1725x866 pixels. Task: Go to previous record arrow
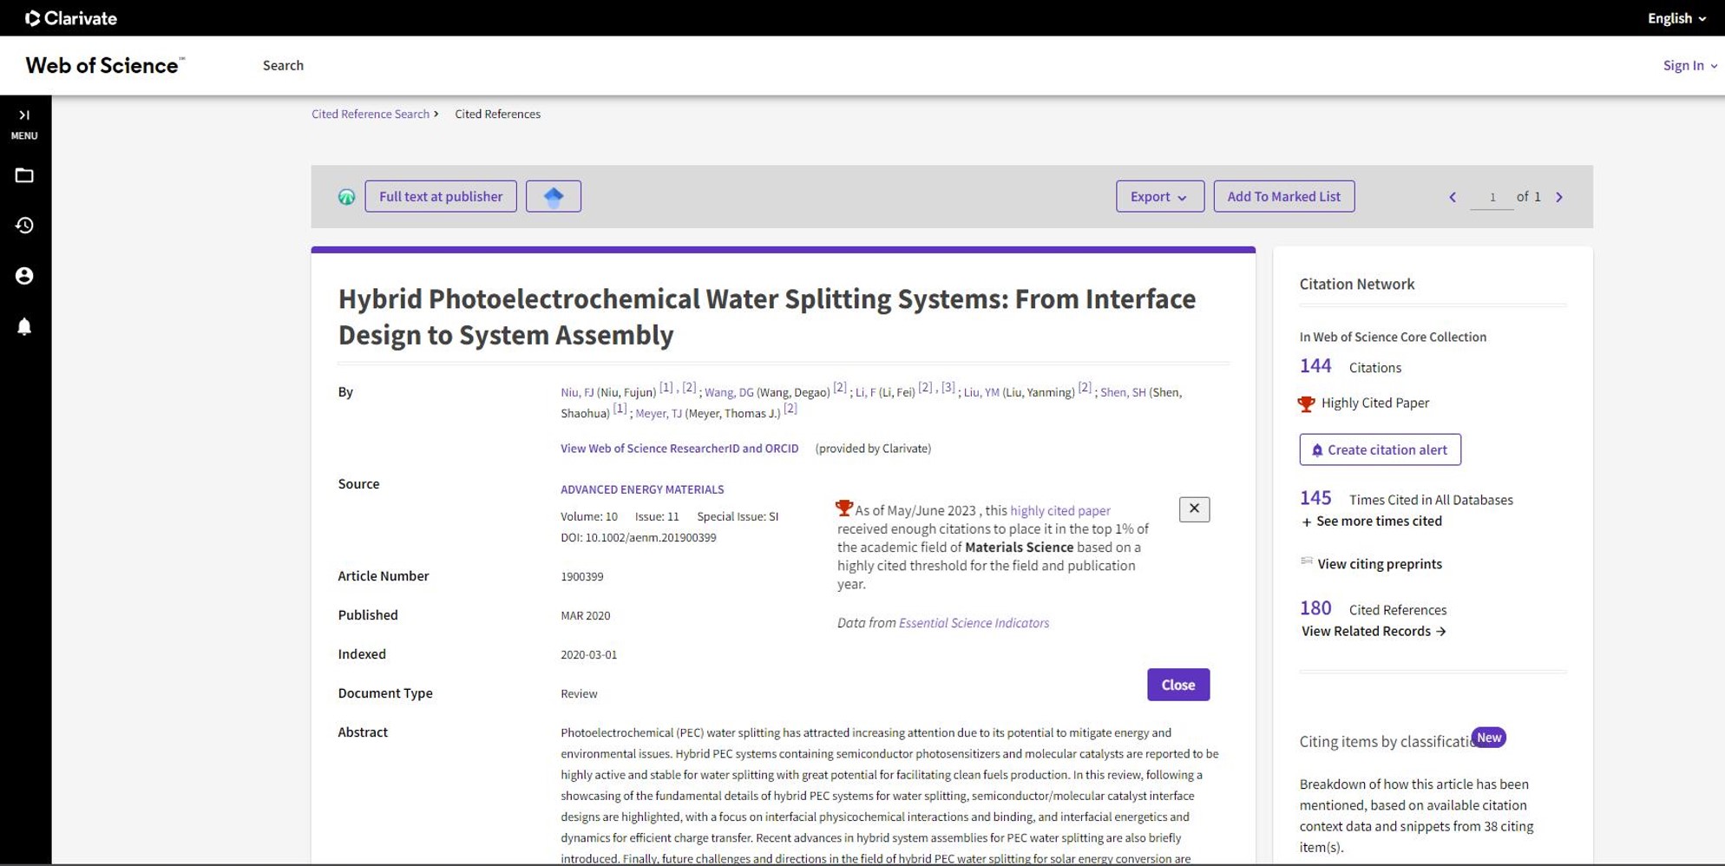point(1453,197)
